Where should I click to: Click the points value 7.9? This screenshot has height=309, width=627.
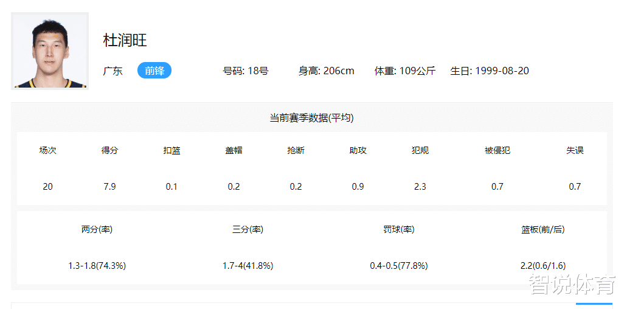point(109,187)
